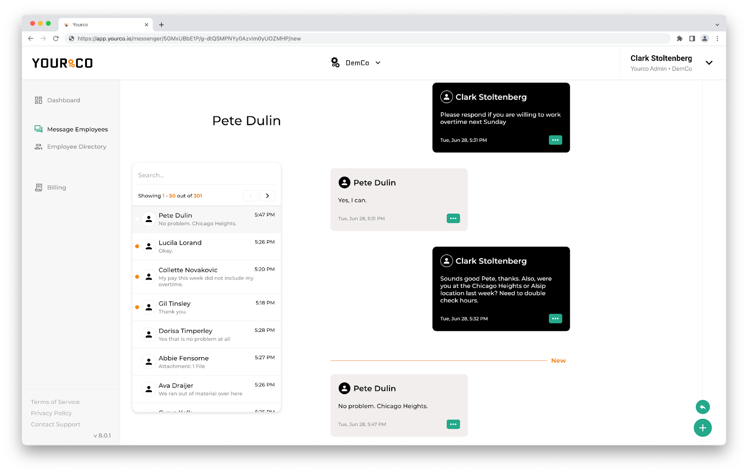
Task: Go back in browser history
Action: [x=31, y=38]
